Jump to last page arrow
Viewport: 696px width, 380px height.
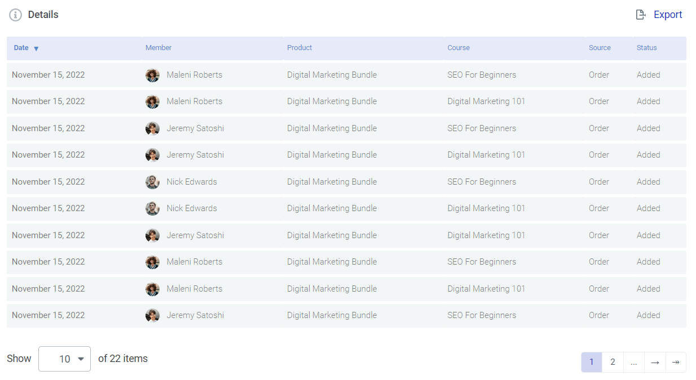[676, 363]
